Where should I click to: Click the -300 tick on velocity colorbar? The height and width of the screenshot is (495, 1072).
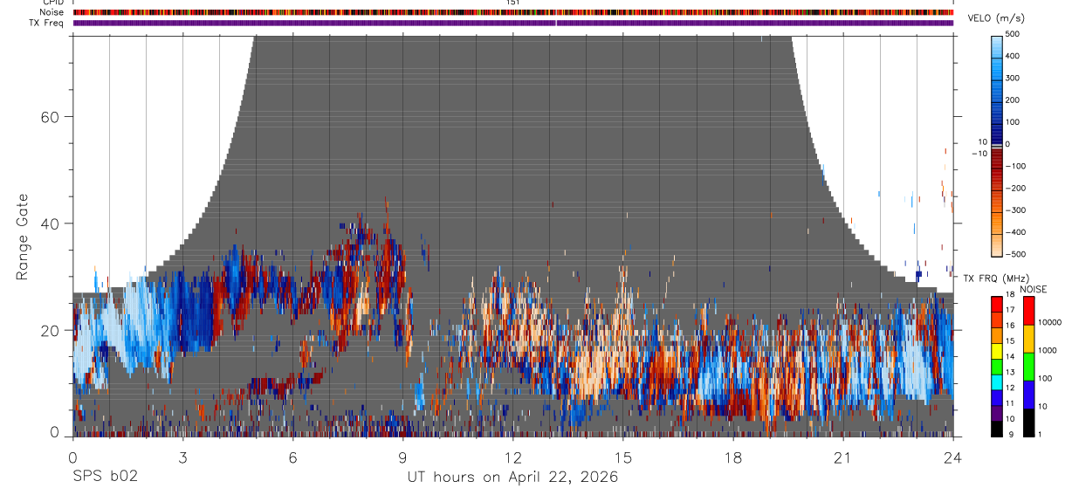pyautogui.click(x=1017, y=210)
